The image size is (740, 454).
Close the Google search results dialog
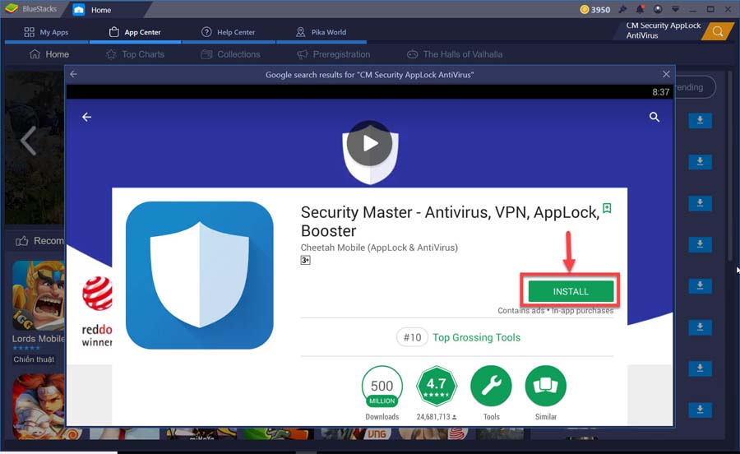click(666, 74)
